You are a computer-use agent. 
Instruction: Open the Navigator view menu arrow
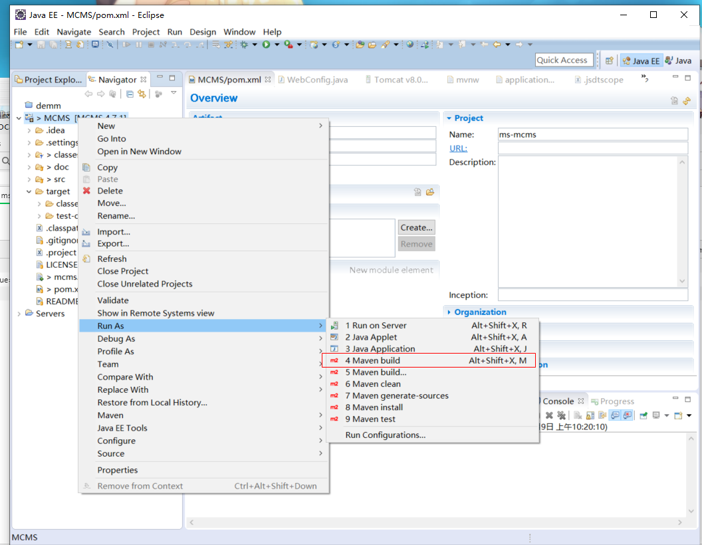point(174,93)
